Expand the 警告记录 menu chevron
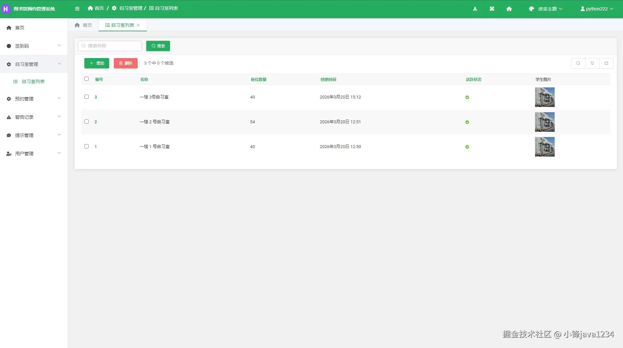623x348 pixels. [59, 117]
